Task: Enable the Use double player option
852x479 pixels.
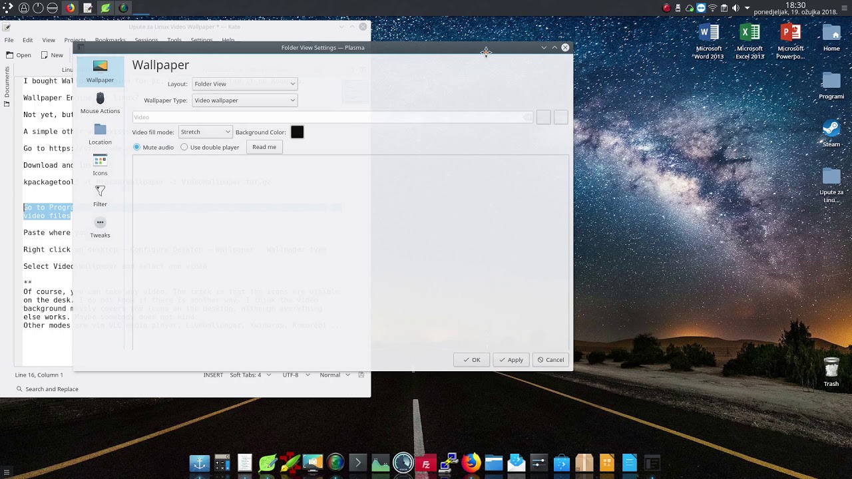Action: 184,147
